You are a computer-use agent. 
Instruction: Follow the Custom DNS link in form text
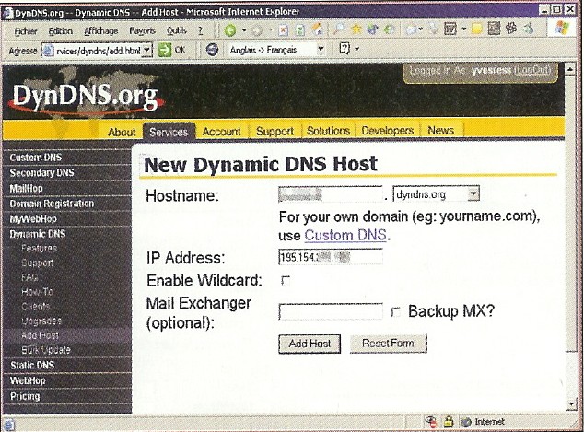pyautogui.click(x=345, y=235)
